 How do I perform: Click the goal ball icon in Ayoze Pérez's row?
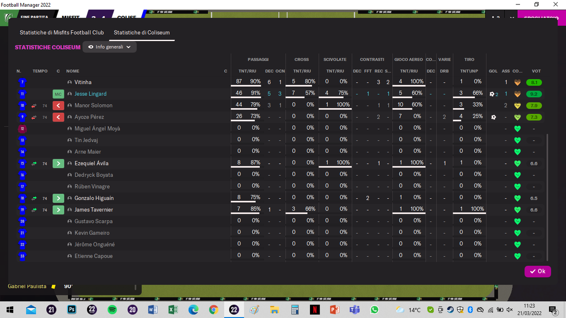point(493,117)
